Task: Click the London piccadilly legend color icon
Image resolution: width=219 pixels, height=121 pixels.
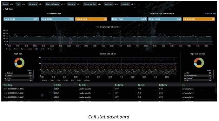Action: (x=185, y=76)
